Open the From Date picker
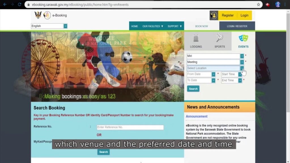 [214, 74]
